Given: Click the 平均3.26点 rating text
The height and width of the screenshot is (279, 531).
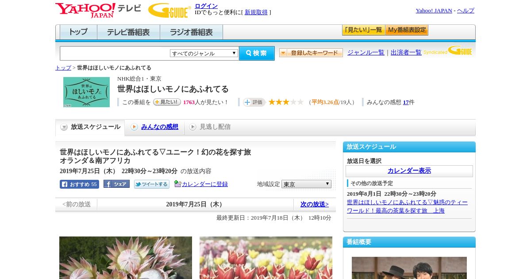Looking at the screenshot, I should (x=325, y=102).
